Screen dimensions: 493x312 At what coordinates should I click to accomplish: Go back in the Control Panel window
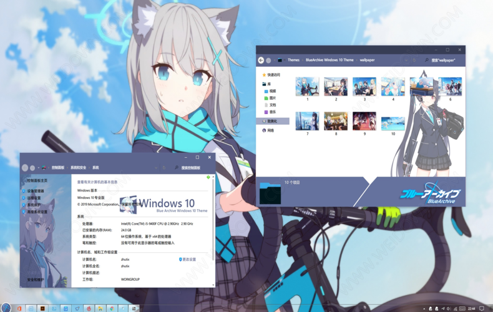coord(25,168)
